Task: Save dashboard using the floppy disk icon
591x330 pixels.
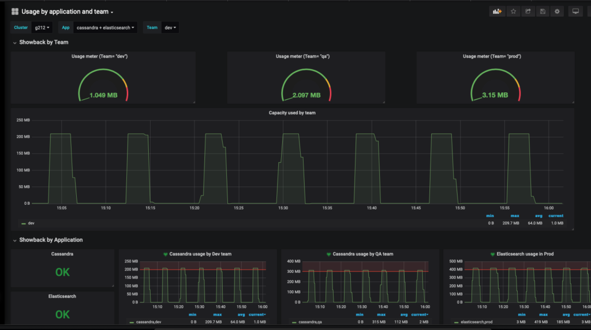Action: click(542, 12)
